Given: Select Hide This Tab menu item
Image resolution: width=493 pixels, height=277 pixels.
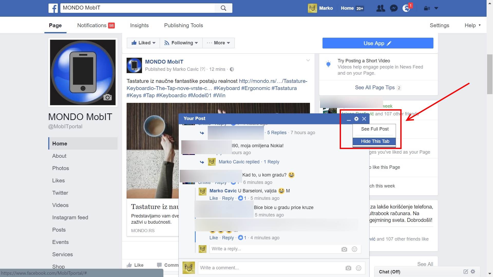Looking at the screenshot, I should pyautogui.click(x=375, y=141).
